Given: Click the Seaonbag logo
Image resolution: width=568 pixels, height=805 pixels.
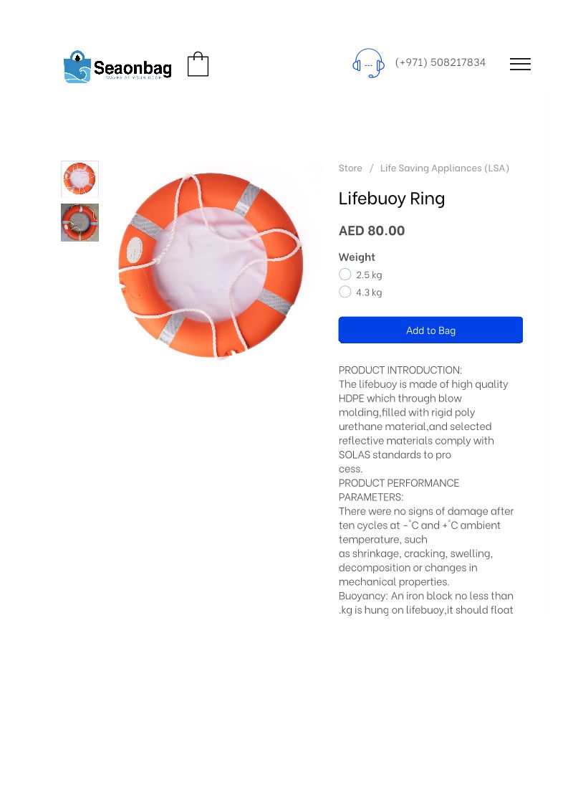Looking at the screenshot, I should [117, 67].
